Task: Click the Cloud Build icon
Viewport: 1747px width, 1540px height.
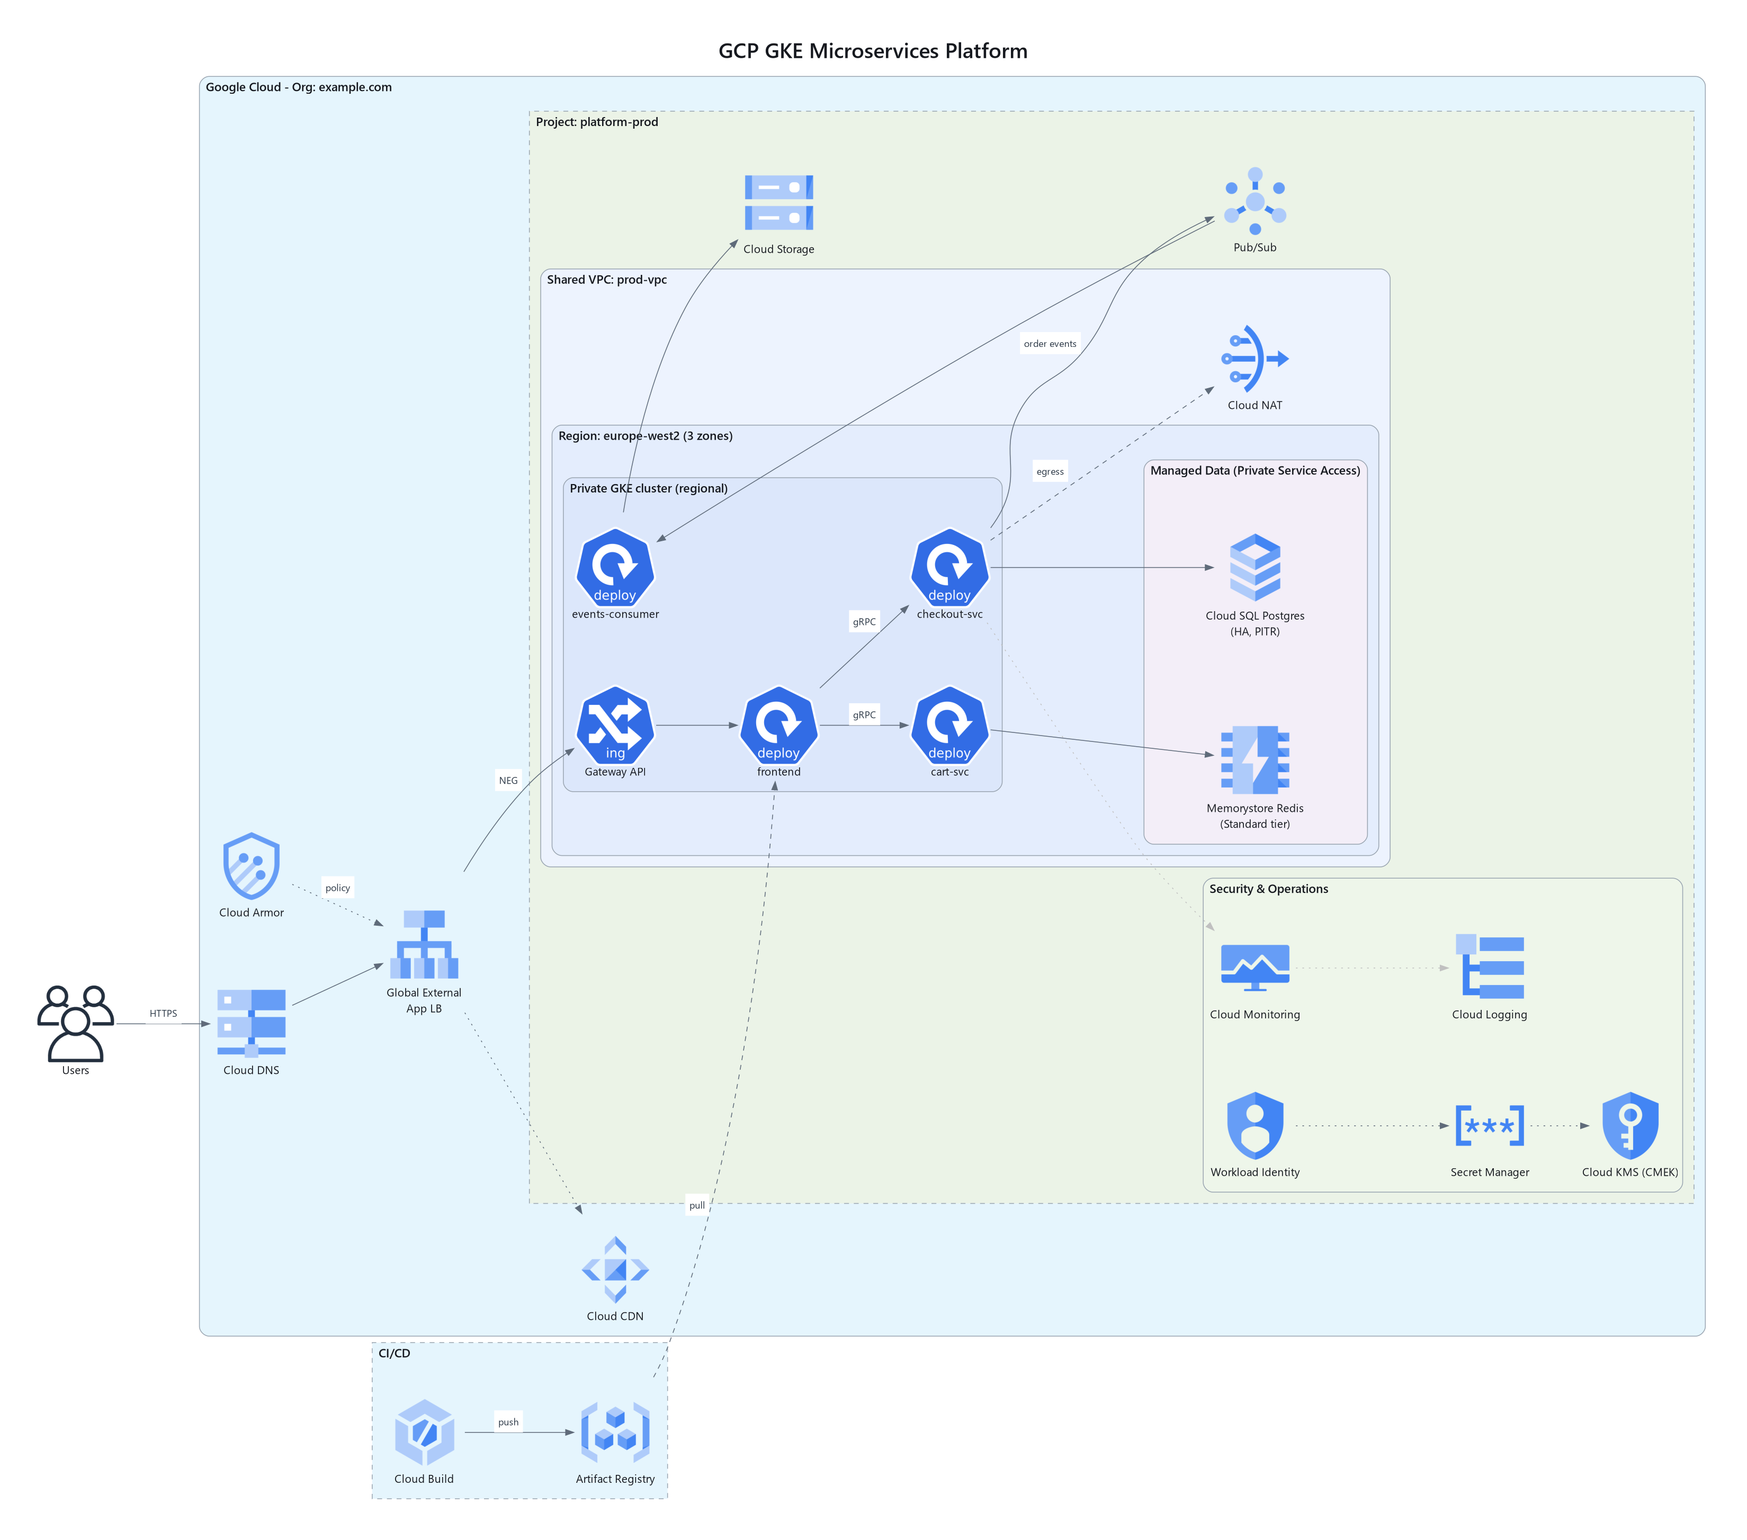Action: (x=424, y=1432)
